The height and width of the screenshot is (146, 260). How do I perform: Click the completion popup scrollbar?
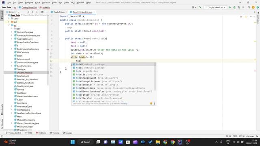[155, 77]
